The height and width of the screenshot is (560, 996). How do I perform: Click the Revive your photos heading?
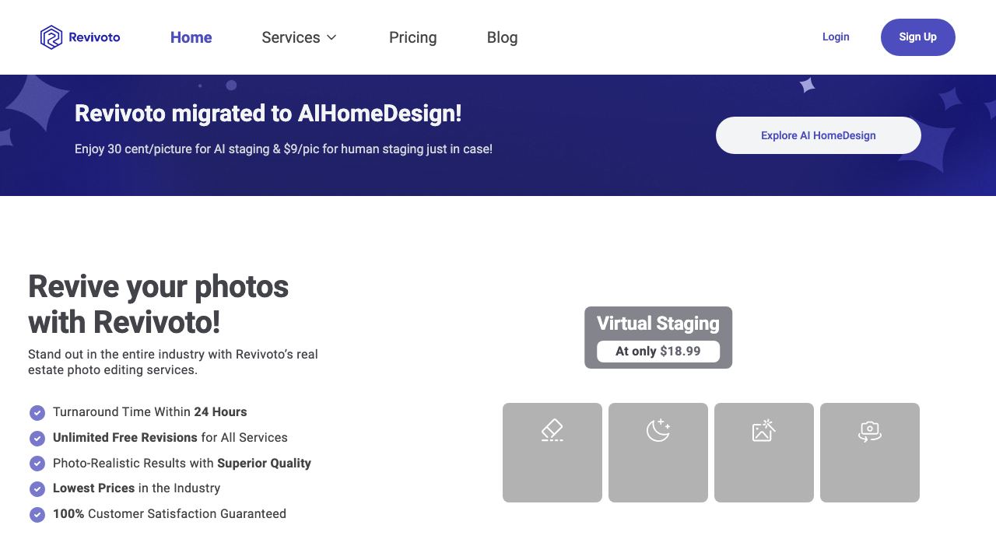click(x=159, y=304)
